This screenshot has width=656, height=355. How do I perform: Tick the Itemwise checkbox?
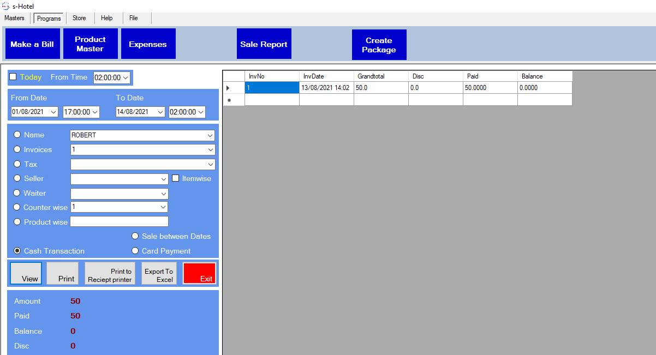[176, 178]
